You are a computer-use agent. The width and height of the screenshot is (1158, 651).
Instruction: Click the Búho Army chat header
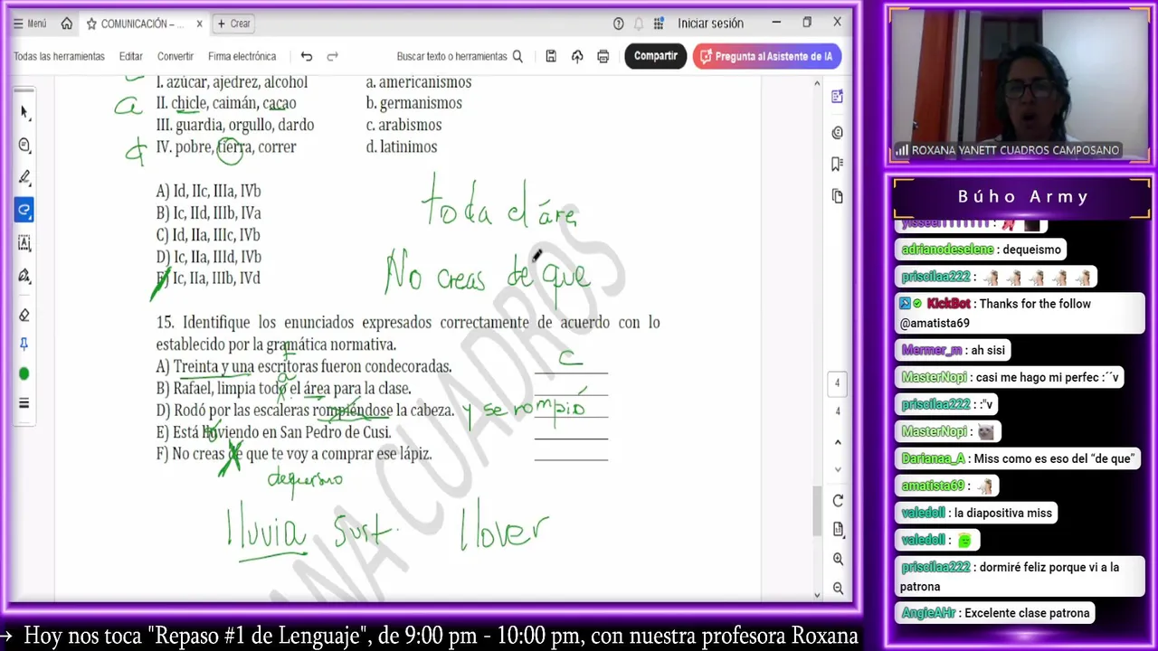(1021, 197)
